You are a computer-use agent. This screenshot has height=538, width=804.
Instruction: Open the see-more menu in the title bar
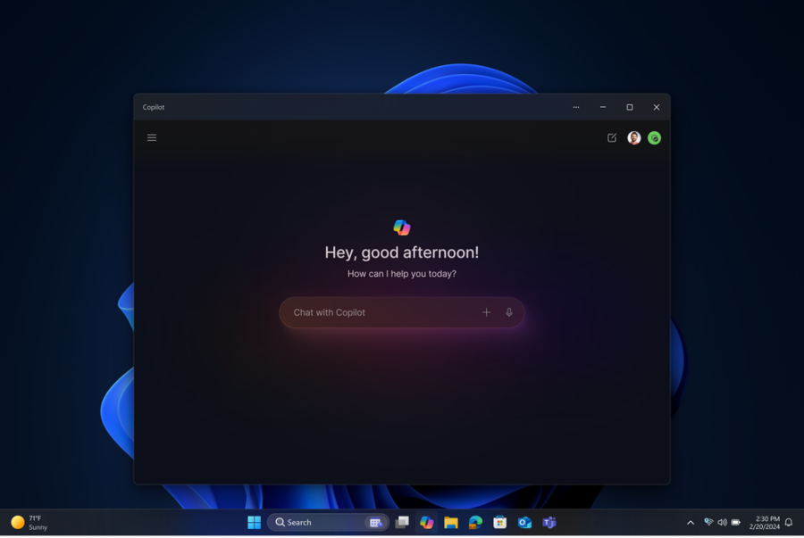click(x=576, y=107)
